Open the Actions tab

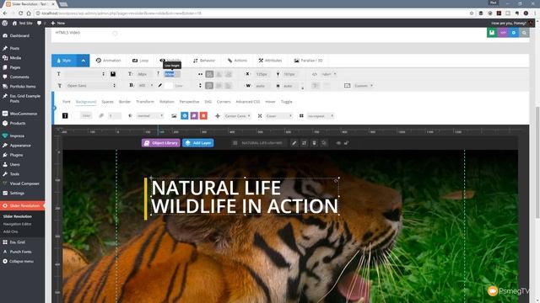point(237,61)
